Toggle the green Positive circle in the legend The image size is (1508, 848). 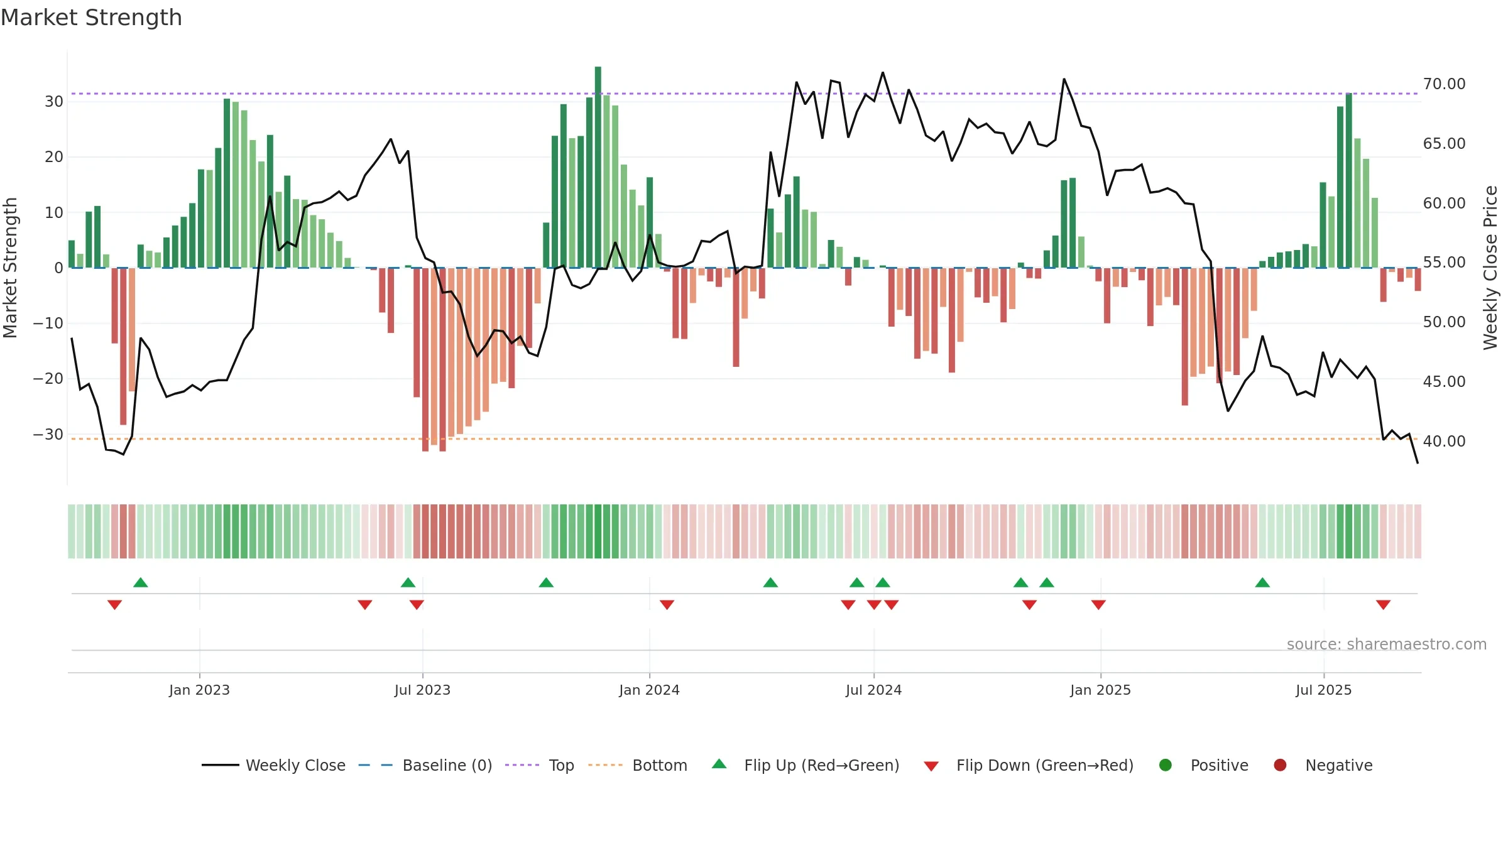coord(1166,765)
